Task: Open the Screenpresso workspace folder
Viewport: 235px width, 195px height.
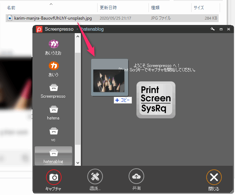Action: [54, 88]
